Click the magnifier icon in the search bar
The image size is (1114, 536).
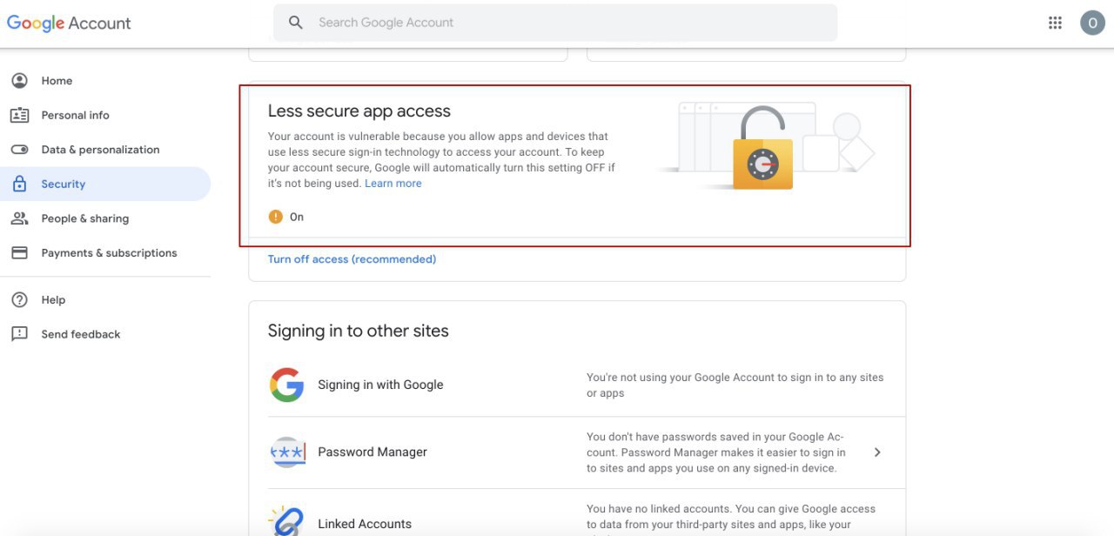tap(296, 23)
